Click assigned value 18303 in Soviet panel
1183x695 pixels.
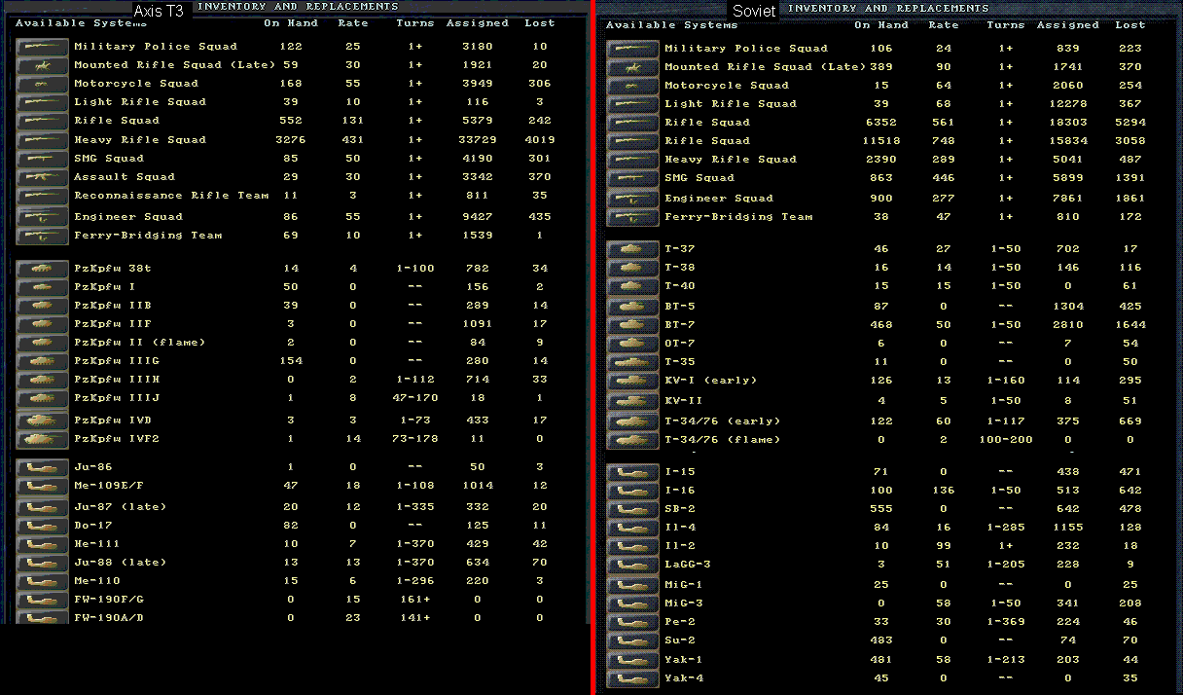coord(1067,123)
